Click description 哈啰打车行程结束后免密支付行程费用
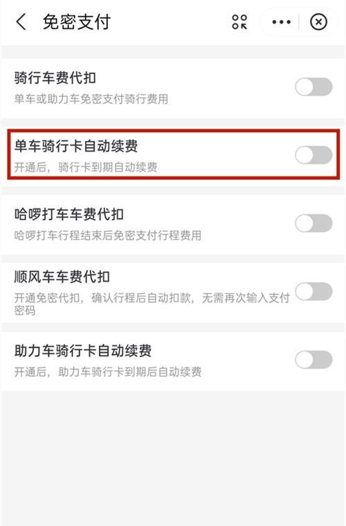 (108, 235)
